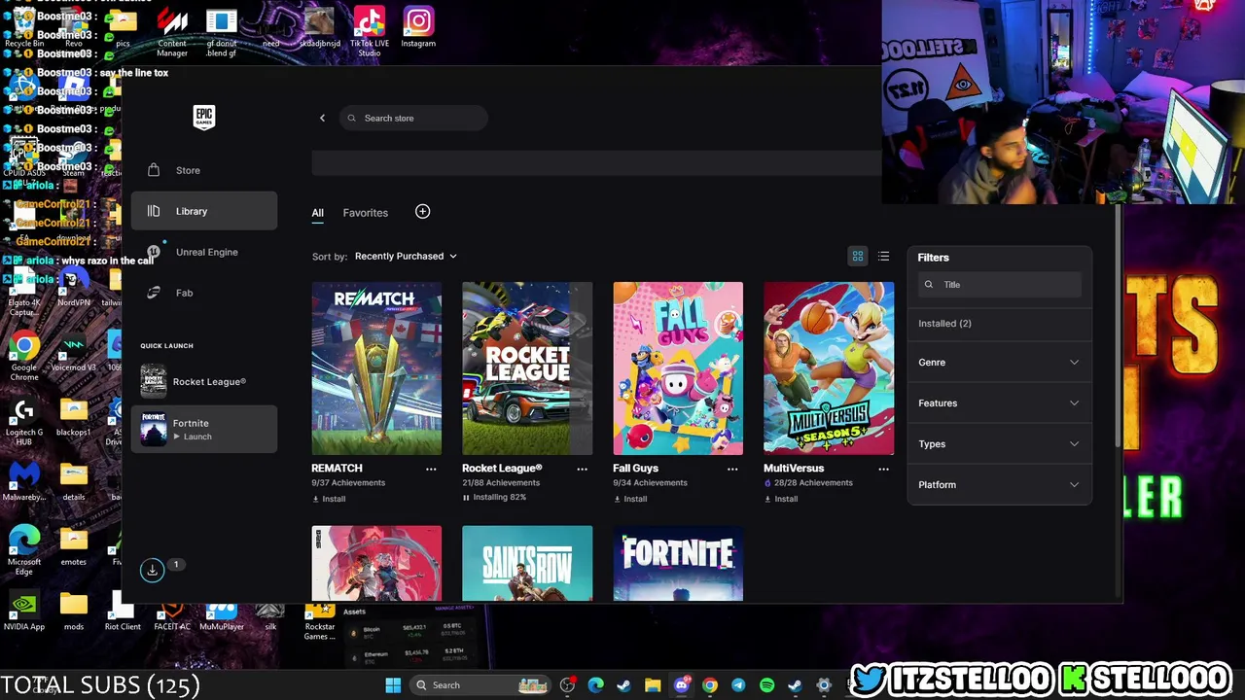Install REMATCH
This screenshot has width=1245, height=700.
point(329,499)
